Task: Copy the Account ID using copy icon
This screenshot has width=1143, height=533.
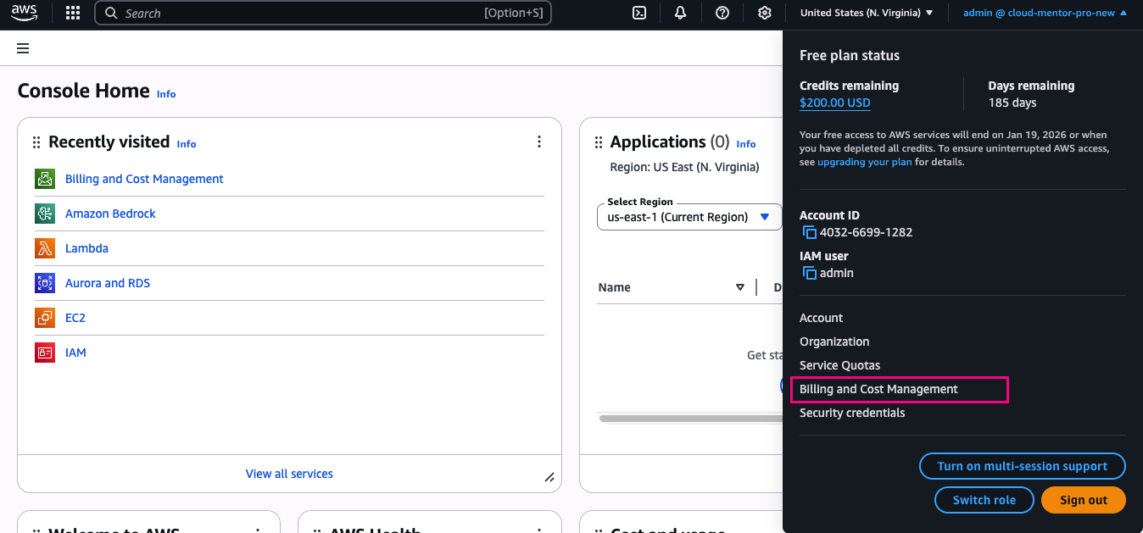Action: tap(809, 232)
